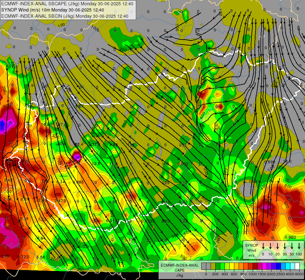The image size is (305, 280).
Task: Click the 5 m/s wind arrow in legend
Action: 263,246
